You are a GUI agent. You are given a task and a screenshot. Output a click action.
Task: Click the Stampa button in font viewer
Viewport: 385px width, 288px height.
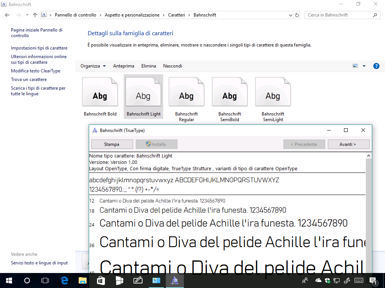112,144
